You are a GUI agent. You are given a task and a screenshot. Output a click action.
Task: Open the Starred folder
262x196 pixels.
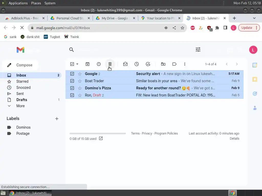click(22, 81)
